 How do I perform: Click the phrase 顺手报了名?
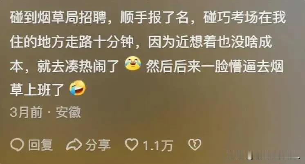point(154,18)
